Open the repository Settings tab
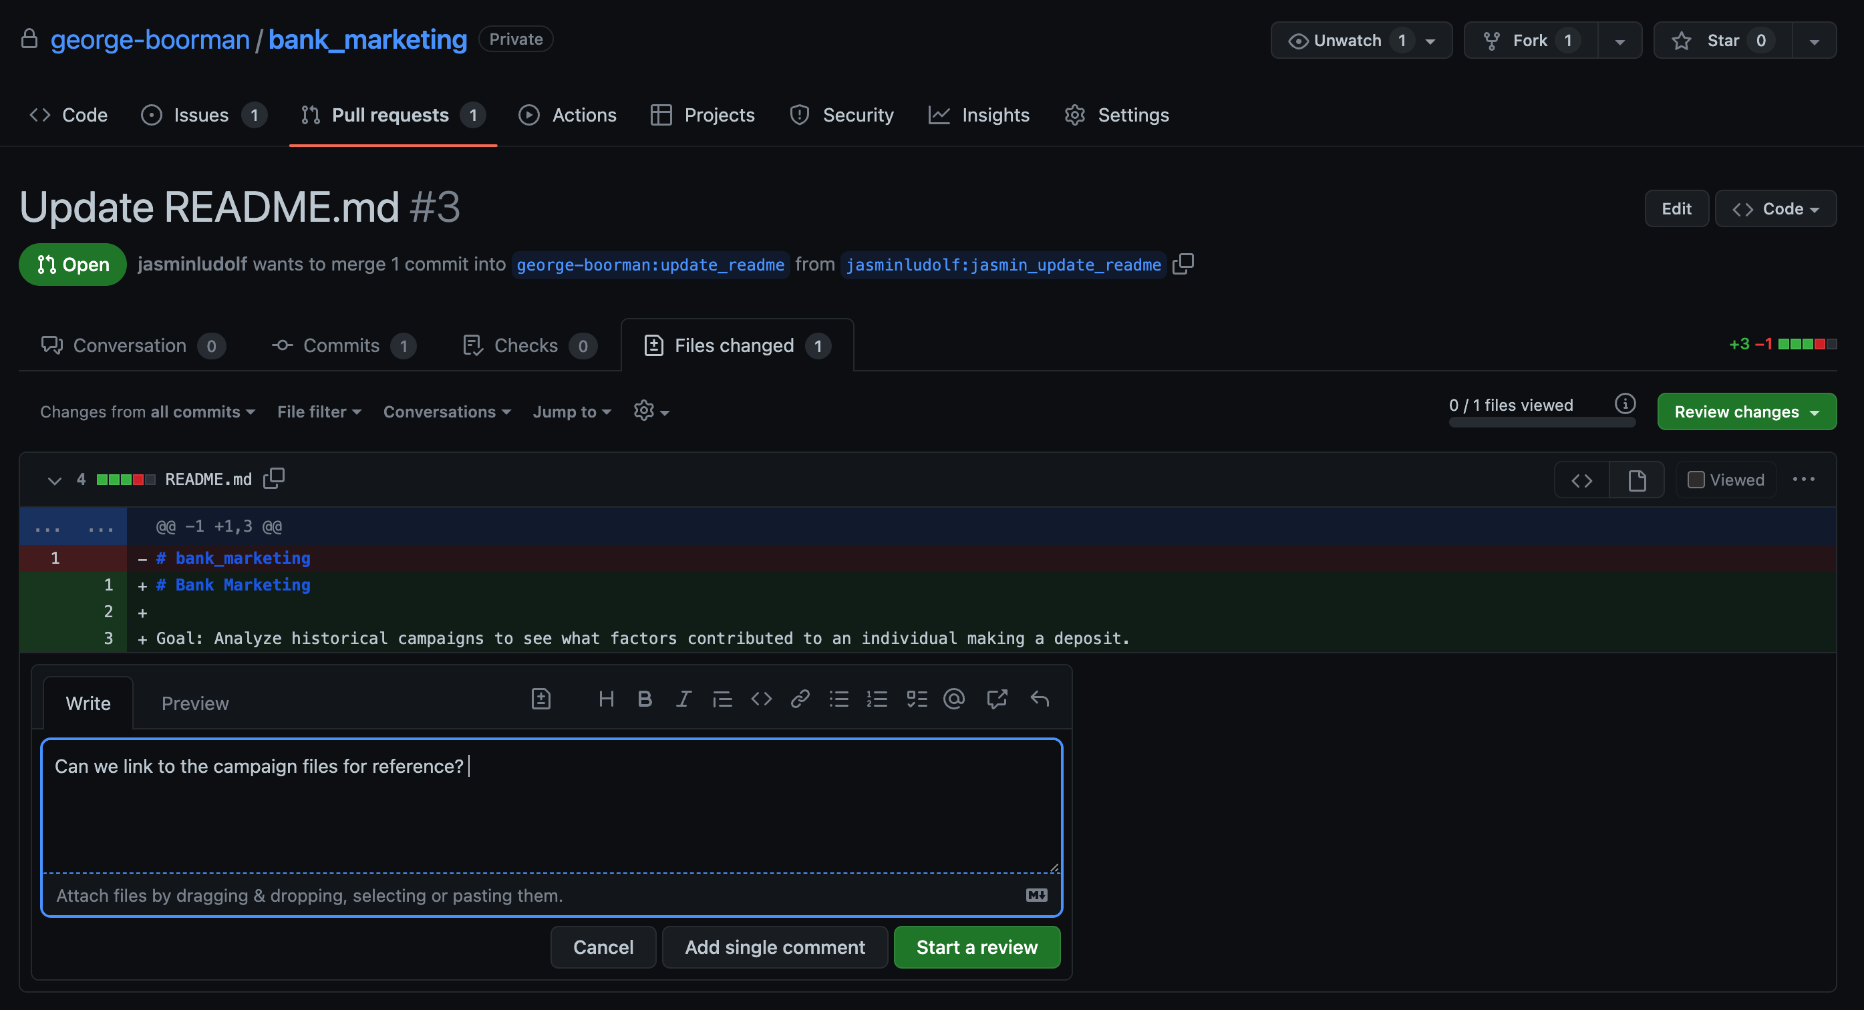Image resolution: width=1864 pixels, height=1010 pixels. tap(1116, 115)
